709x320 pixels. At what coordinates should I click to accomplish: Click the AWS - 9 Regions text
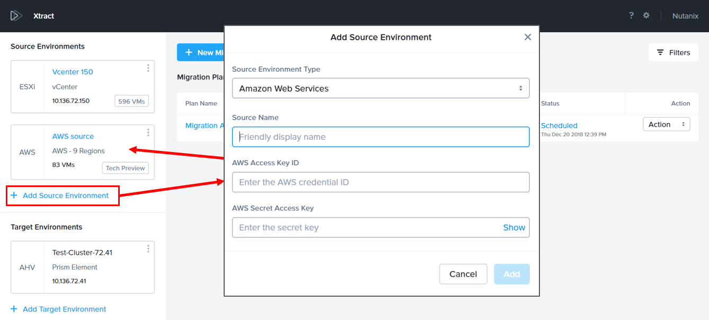click(78, 151)
